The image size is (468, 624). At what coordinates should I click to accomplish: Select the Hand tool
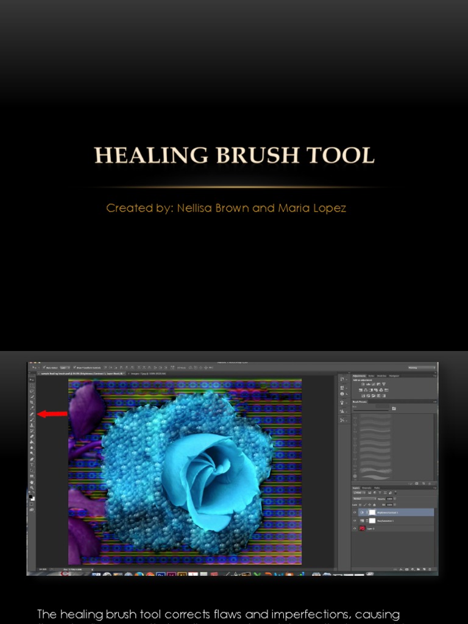32,483
